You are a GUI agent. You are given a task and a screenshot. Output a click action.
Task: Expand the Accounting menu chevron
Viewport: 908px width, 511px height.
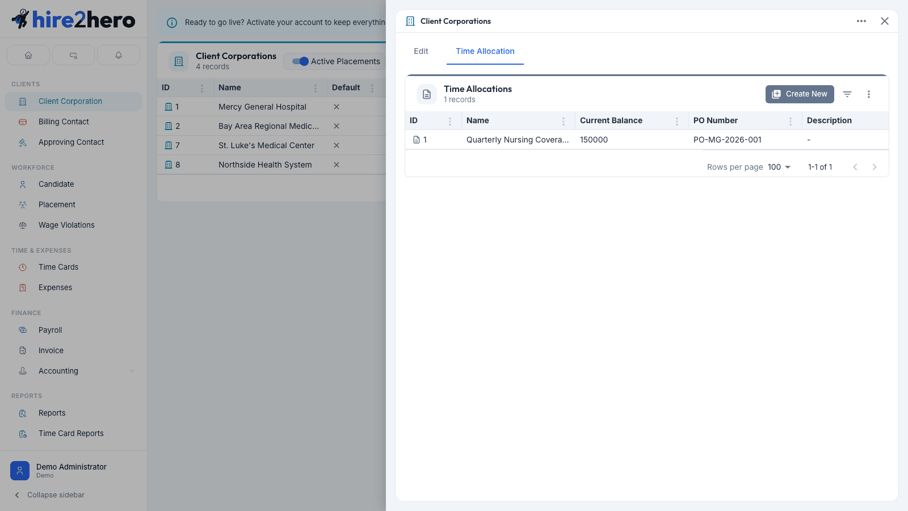(132, 371)
